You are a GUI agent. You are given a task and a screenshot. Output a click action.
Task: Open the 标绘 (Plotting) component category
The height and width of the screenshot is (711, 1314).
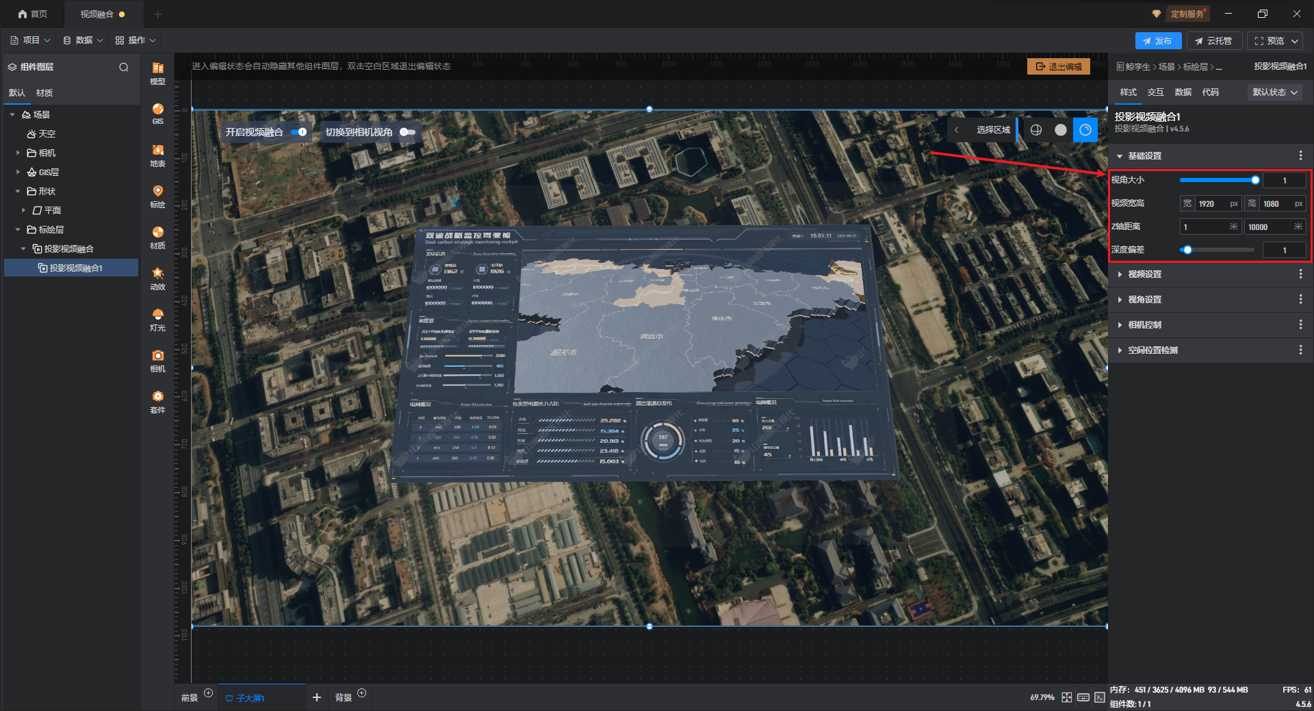pyautogui.click(x=157, y=196)
